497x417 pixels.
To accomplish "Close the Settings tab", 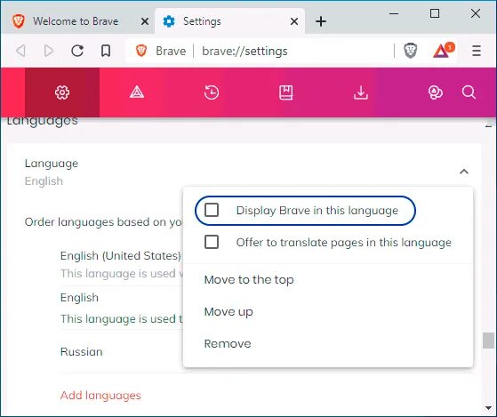I will click(x=294, y=21).
